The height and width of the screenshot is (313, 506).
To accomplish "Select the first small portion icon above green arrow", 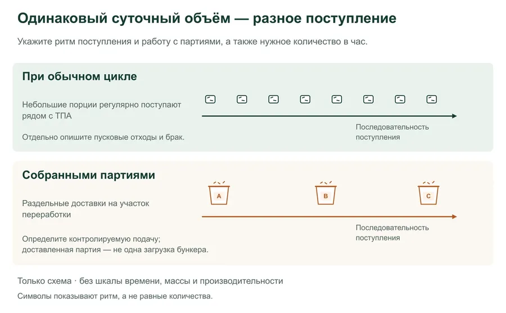I will [x=210, y=99].
